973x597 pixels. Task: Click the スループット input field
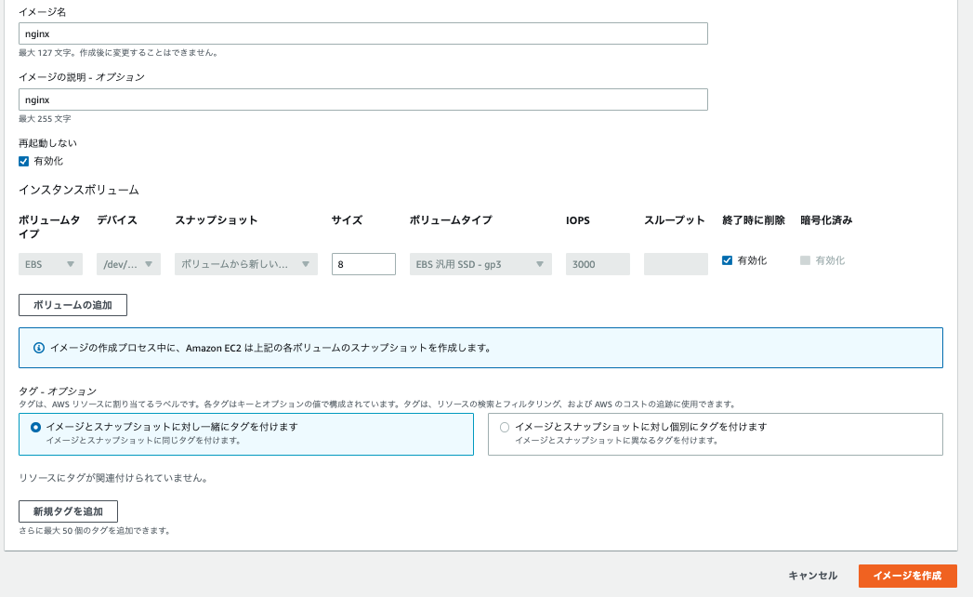pos(675,263)
